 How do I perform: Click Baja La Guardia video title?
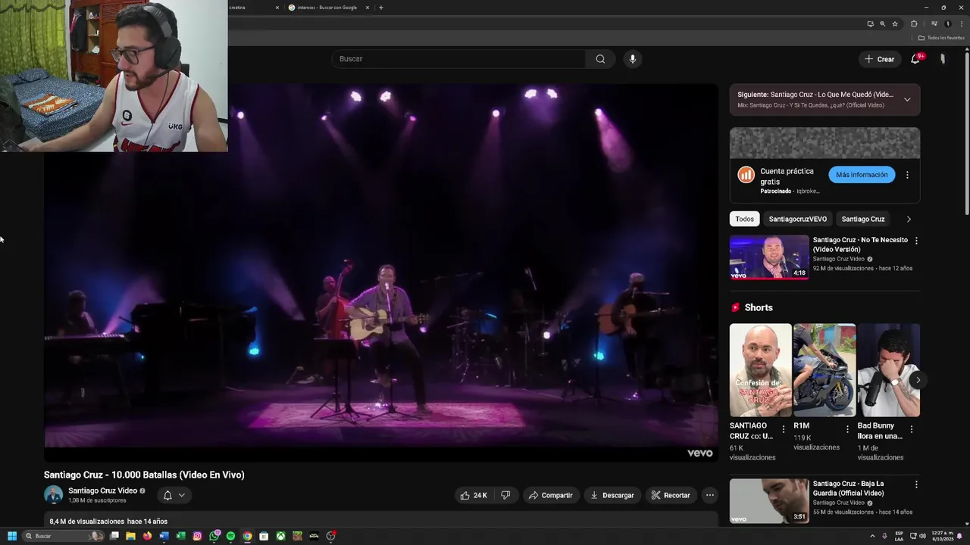coord(849,488)
